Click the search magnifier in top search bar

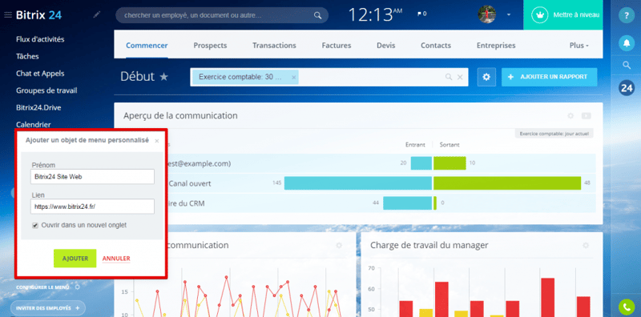(317, 15)
